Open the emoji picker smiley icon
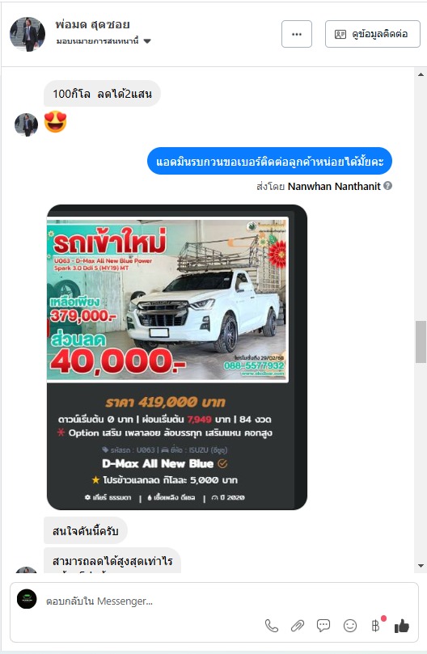 point(350,625)
